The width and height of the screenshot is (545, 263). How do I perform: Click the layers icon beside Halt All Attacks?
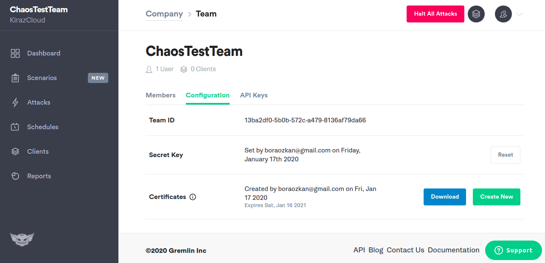click(x=476, y=14)
